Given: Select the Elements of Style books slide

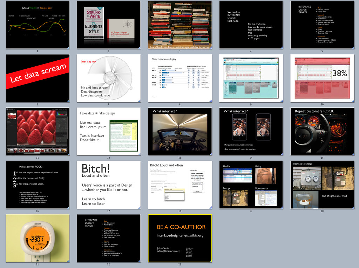Looking at the screenshot, I should click(109, 25).
